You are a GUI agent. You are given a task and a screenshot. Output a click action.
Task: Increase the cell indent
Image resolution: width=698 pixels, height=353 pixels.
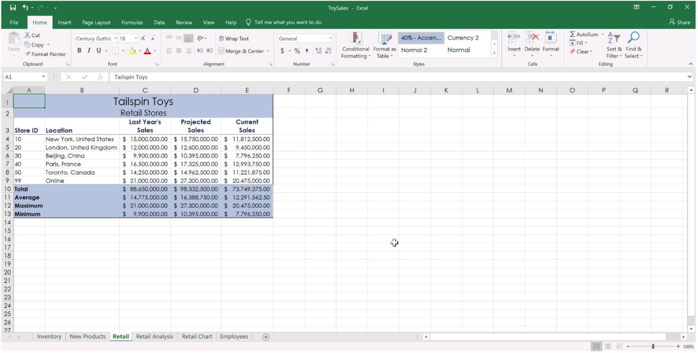point(209,51)
